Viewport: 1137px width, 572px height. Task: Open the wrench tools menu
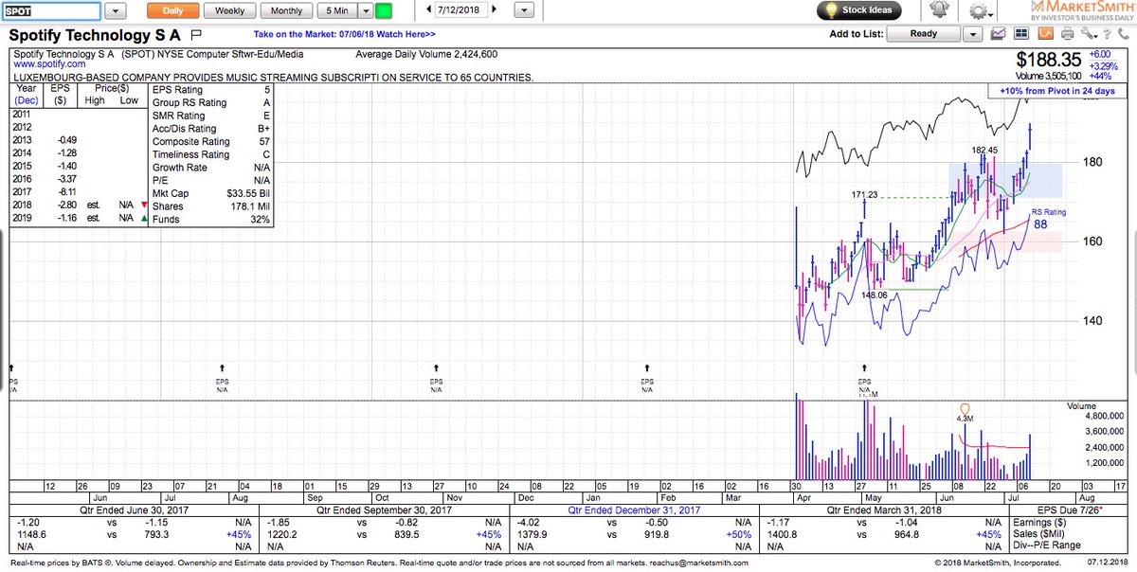coord(1090,34)
